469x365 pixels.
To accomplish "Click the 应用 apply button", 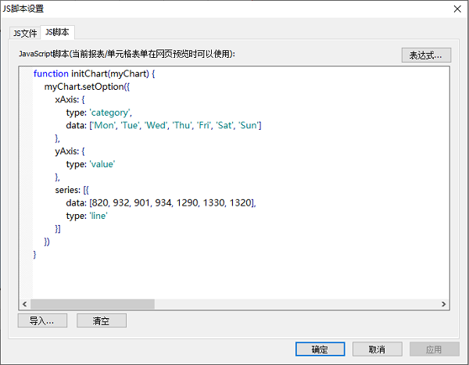I will tap(434, 349).
